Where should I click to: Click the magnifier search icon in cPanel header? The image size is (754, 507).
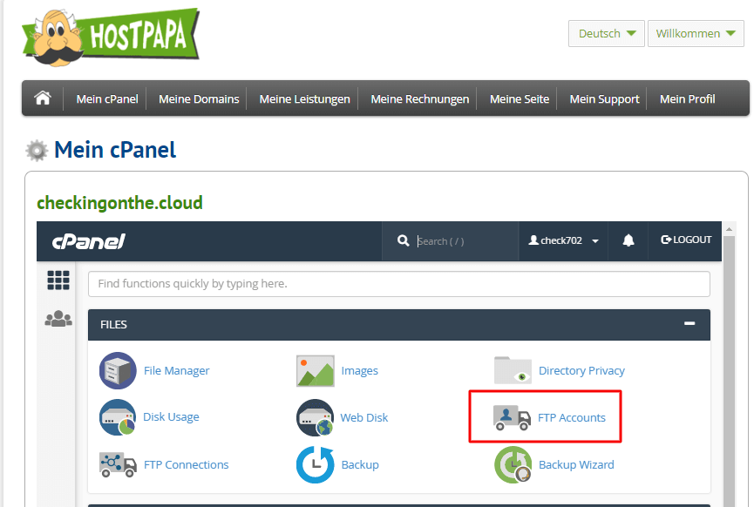(403, 240)
